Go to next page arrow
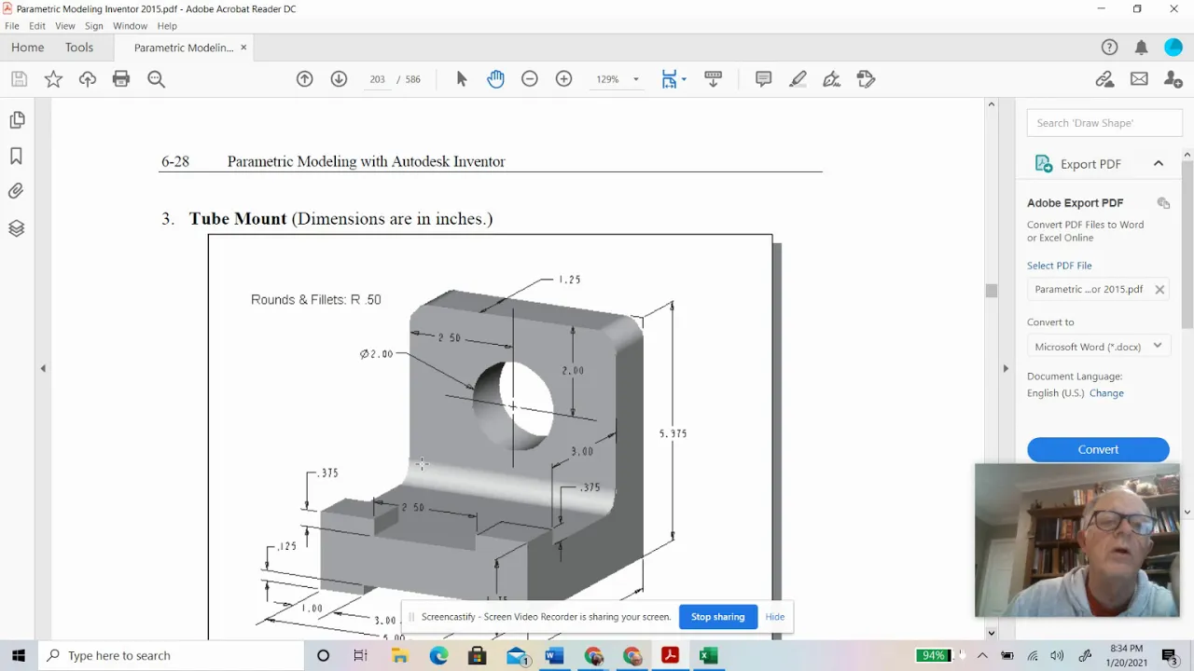Image resolution: width=1194 pixels, height=671 pixels. [x=339, y=79]
